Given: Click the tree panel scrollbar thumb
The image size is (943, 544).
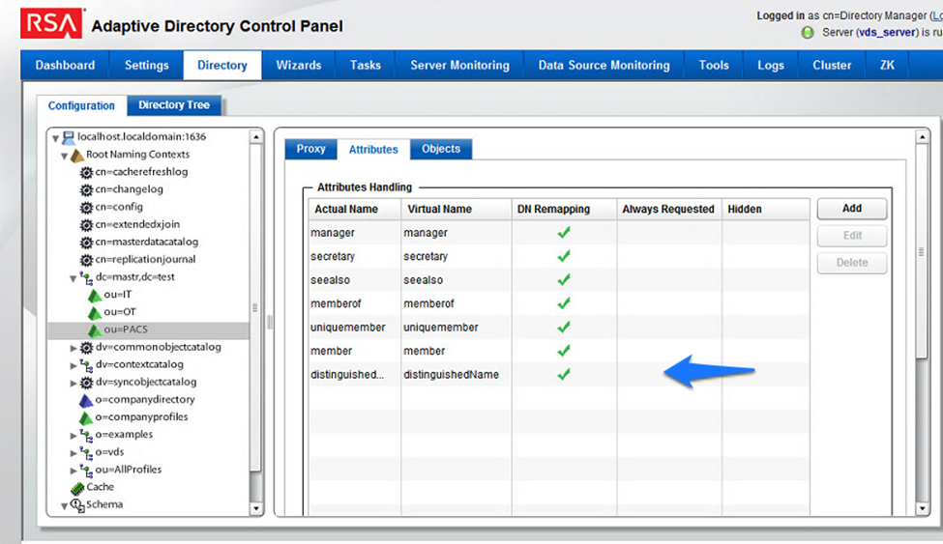Looking at the screenshot, I should [x=255, y=308].
